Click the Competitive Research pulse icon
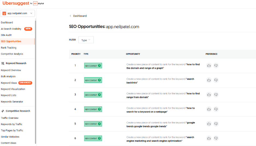This screenshot has height=146, width=256. [x=3, y=111]
